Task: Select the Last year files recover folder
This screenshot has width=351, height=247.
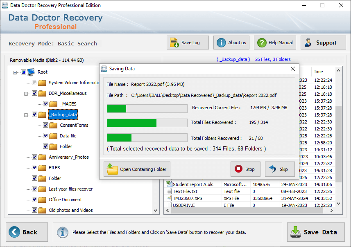Action: coord(70,189)
